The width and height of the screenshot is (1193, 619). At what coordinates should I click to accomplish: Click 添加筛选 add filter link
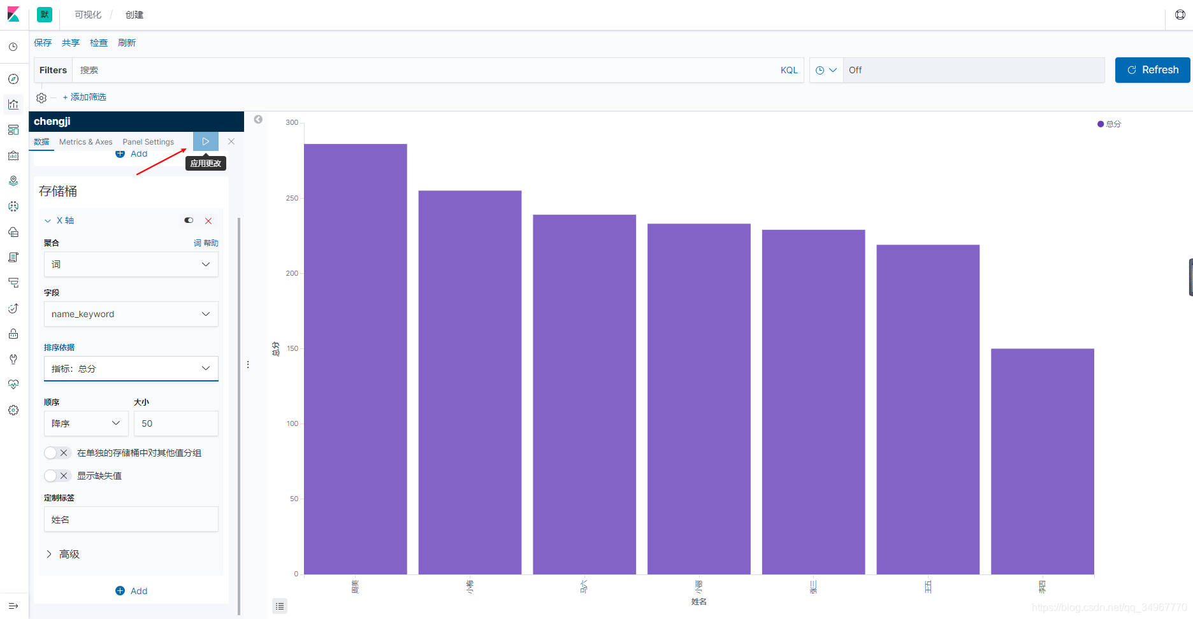pos(85,97)
